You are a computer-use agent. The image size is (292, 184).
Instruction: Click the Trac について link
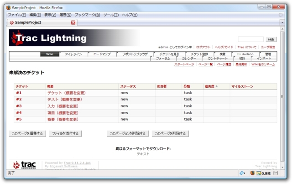pos(247,47)
